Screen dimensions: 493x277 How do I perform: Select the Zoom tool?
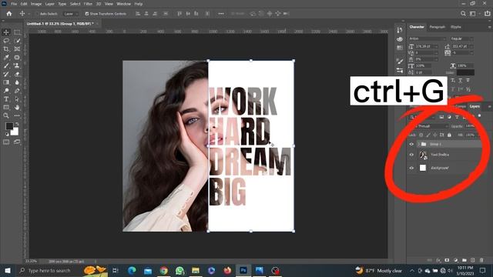click(x=6, y=115)
